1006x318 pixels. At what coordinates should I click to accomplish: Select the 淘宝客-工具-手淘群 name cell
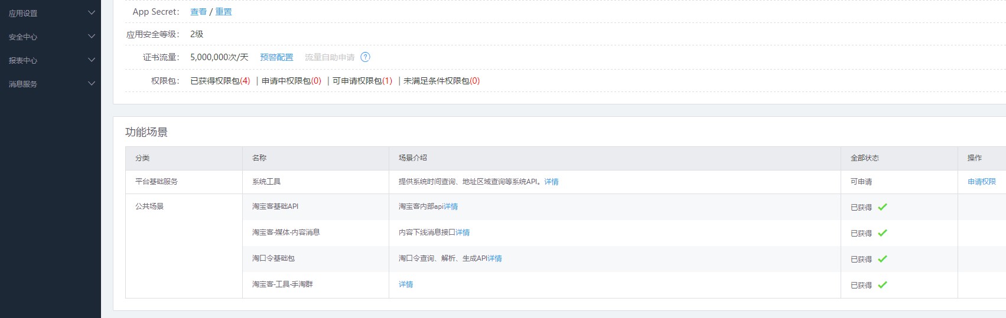coord(315,284)
